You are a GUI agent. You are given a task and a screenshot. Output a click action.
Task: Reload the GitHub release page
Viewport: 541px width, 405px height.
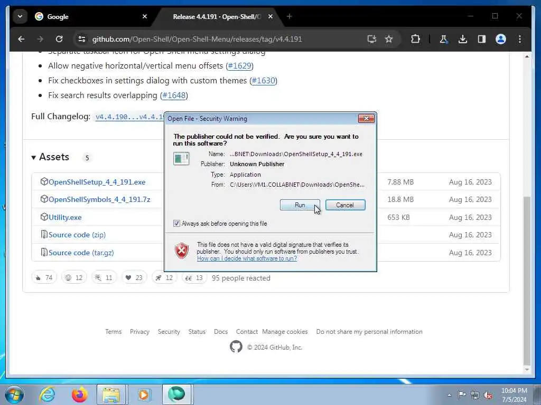coord(59,39)
